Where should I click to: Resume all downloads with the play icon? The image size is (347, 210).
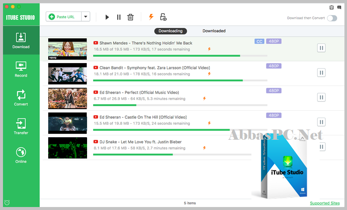pos(107,17)
